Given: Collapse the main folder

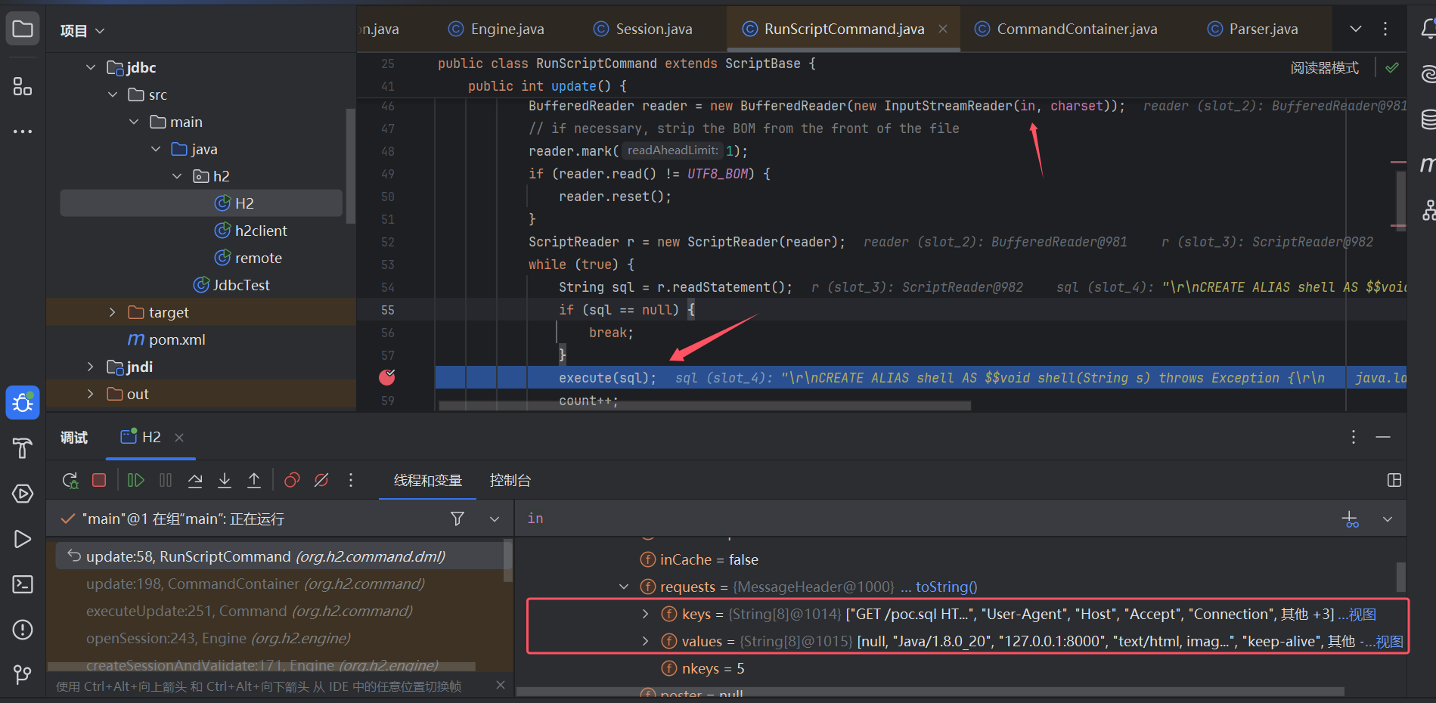Looking at the screenshot, I should click(x=134, y=122).
